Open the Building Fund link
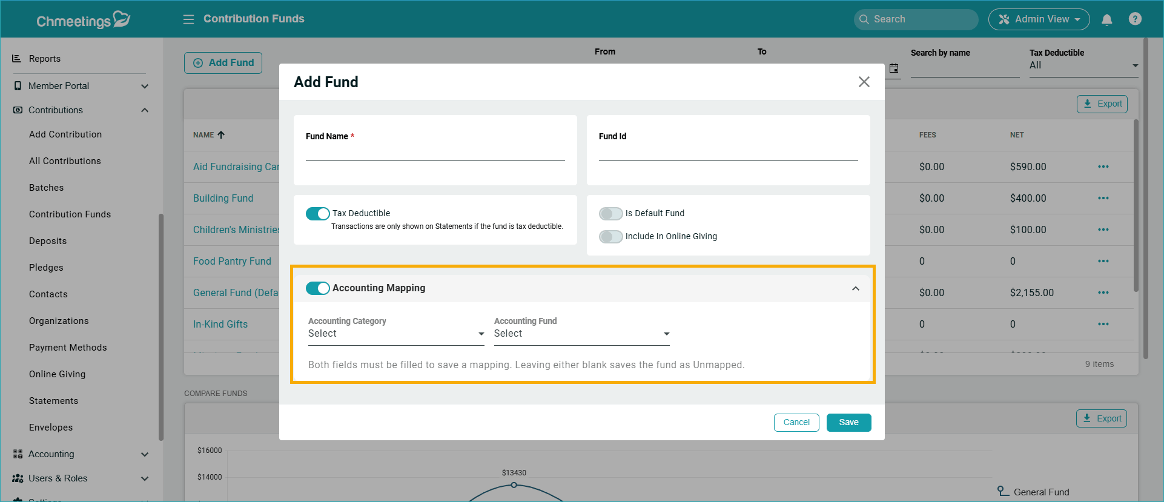 223,198
